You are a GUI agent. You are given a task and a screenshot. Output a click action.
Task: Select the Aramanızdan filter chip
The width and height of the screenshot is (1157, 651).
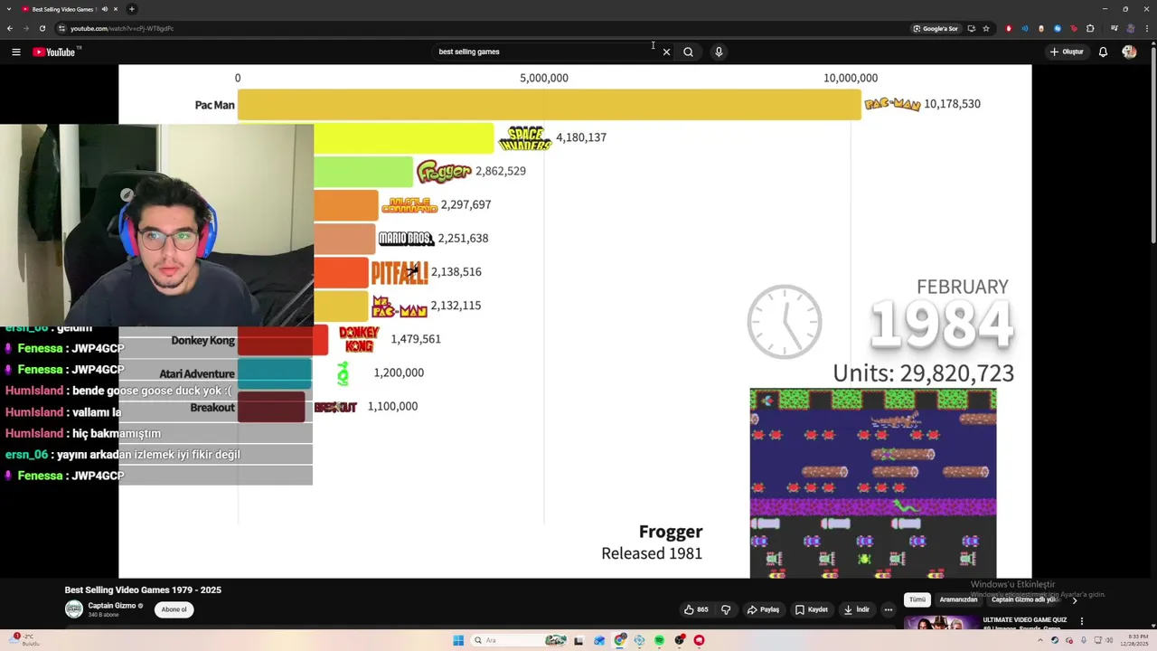pyautogui.click(x=958, y=599)
